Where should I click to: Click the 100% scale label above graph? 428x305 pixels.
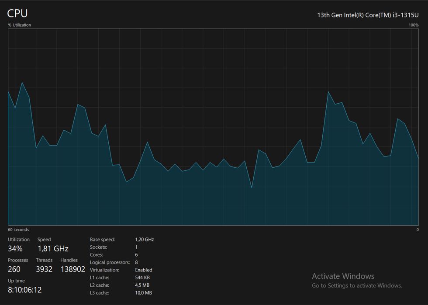[413, 25]
